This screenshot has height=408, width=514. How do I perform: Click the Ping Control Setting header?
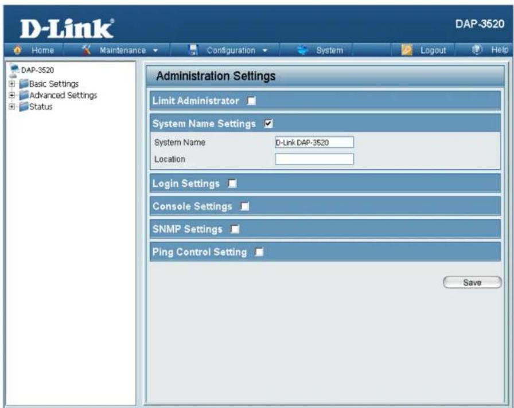[325, 252]
